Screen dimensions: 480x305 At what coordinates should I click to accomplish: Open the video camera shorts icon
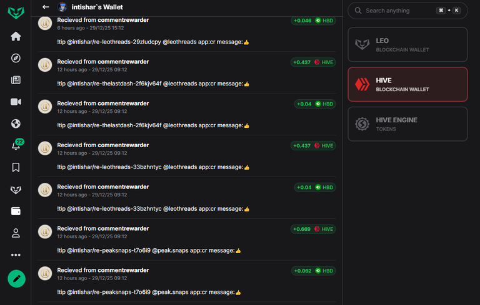click(16, 102)
